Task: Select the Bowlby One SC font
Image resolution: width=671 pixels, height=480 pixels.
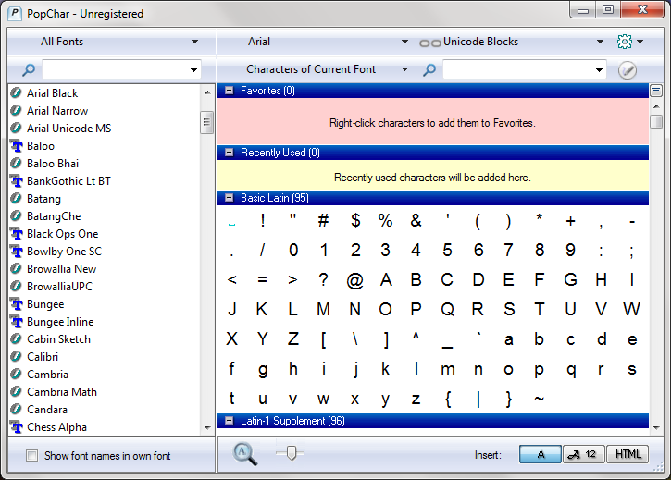Action: click(x=64, y=252)
